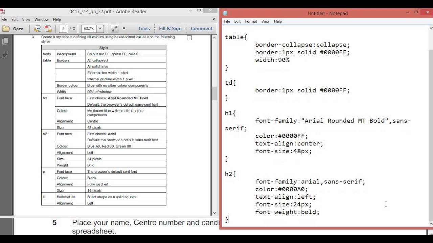Show the attachments paperclip panel icon
Screen dimensions: 433x243
pos(5,55)
